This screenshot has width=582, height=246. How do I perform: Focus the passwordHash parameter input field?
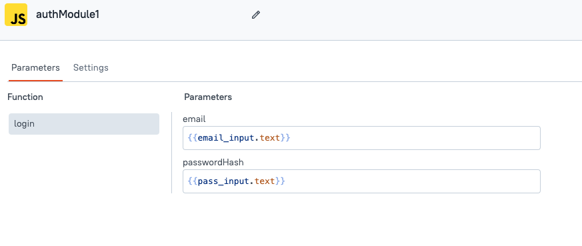pos(361,181)
